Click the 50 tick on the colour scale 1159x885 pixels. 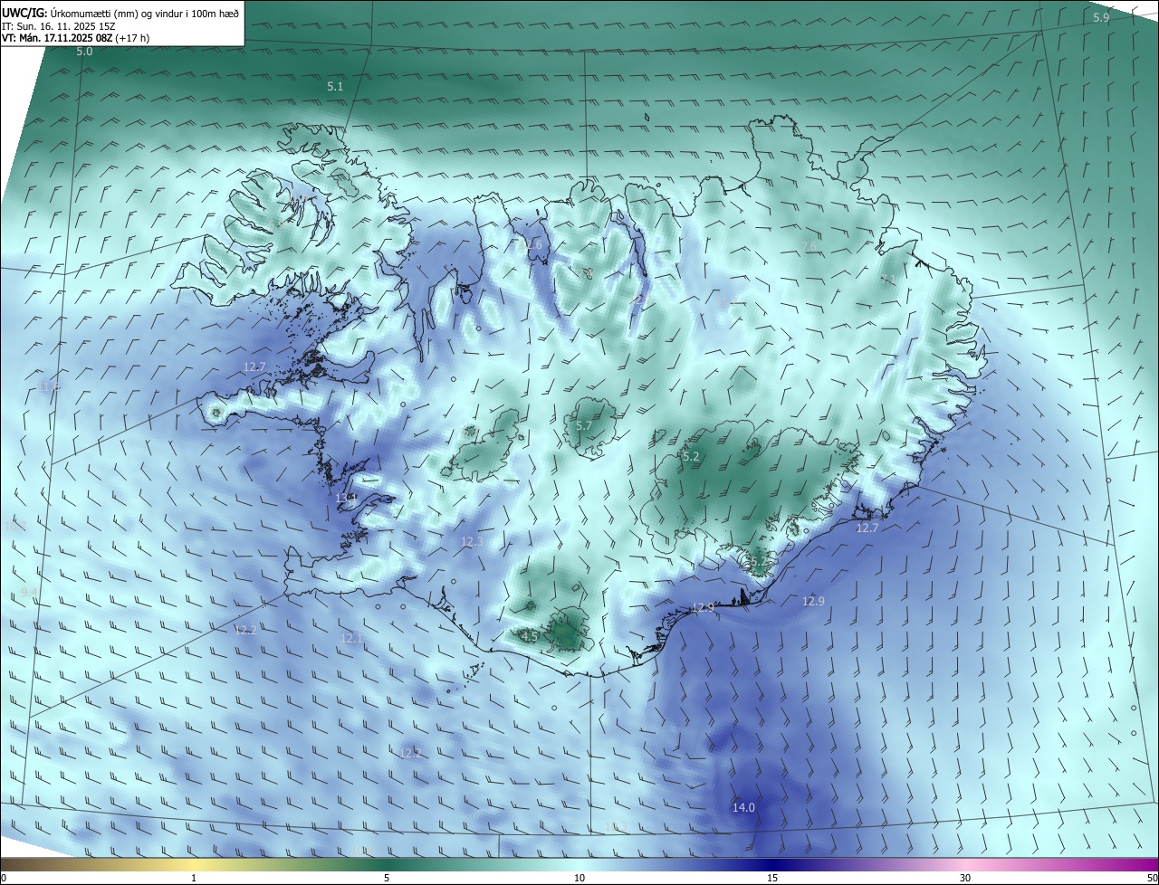[1152, 878]
